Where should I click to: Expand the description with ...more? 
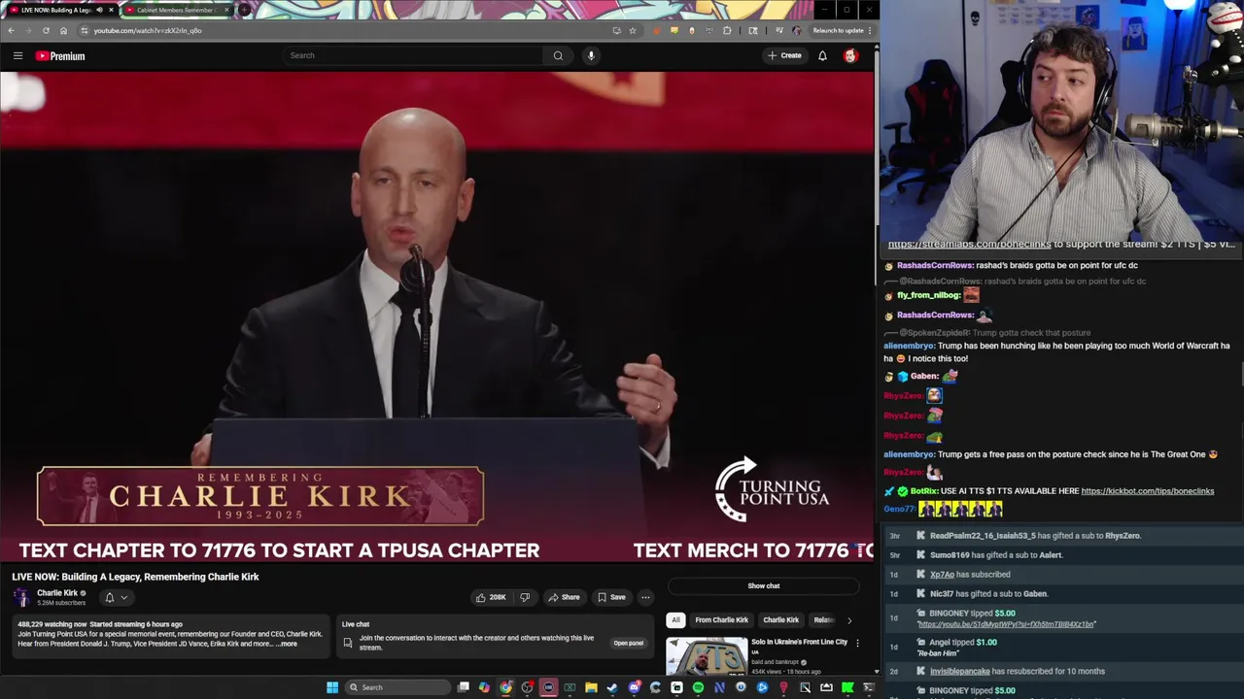pyautogui.click(x=287, y=644)
